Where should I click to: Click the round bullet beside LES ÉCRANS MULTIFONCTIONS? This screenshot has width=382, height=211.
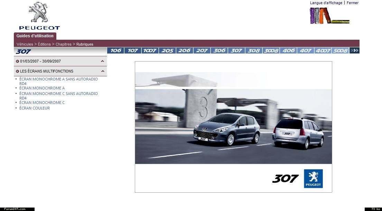point(17,71)
